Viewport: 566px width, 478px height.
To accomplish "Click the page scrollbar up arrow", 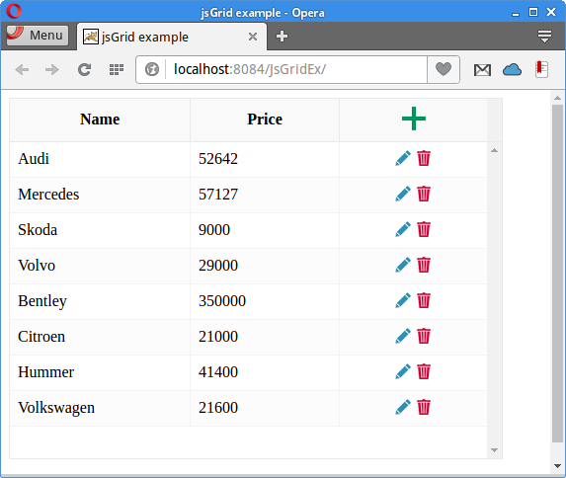I will click(557, 98).
